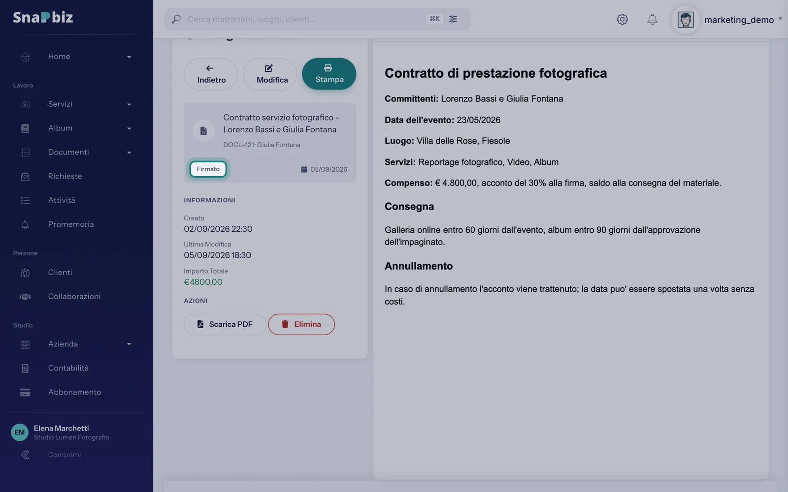This screenshot has width=788, height=492.
Task: Click the Snapbiz logo
Action: tap(43, 17)
